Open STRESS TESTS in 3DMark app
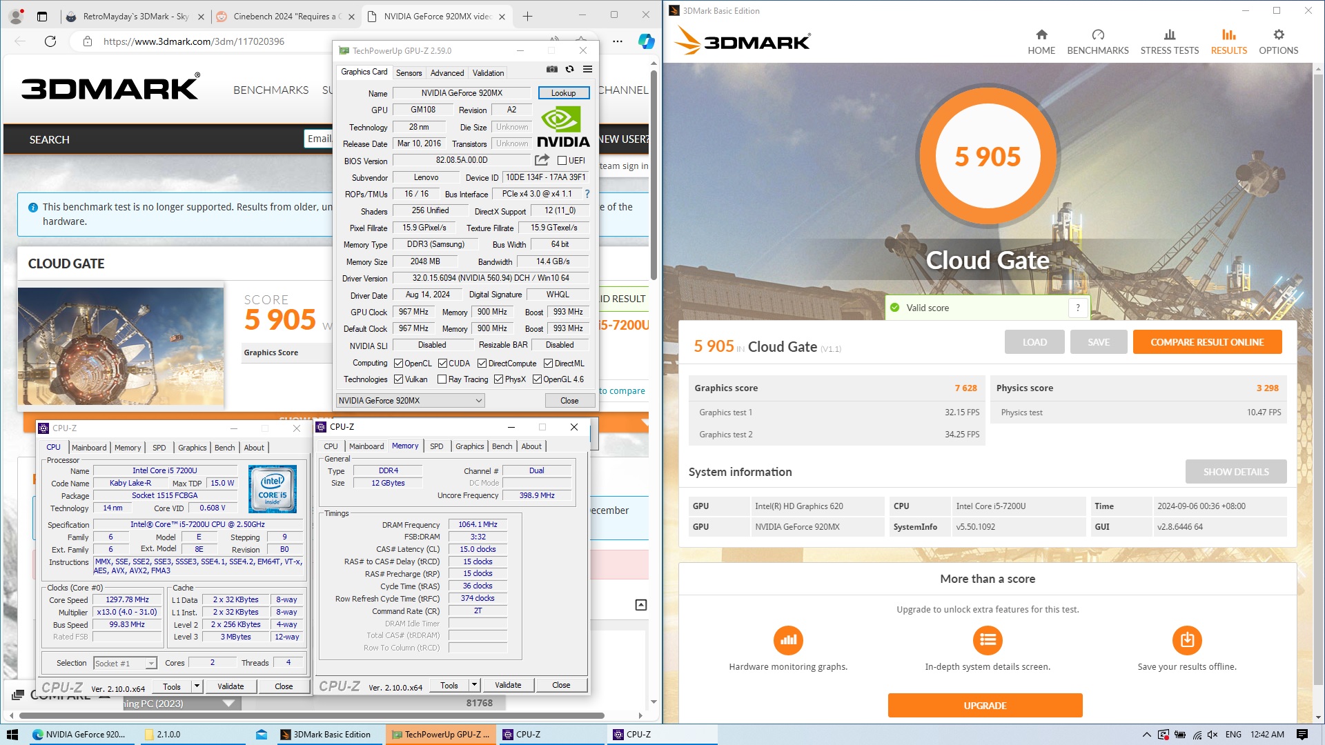The image size is (1325, 745). [1170, 42]
